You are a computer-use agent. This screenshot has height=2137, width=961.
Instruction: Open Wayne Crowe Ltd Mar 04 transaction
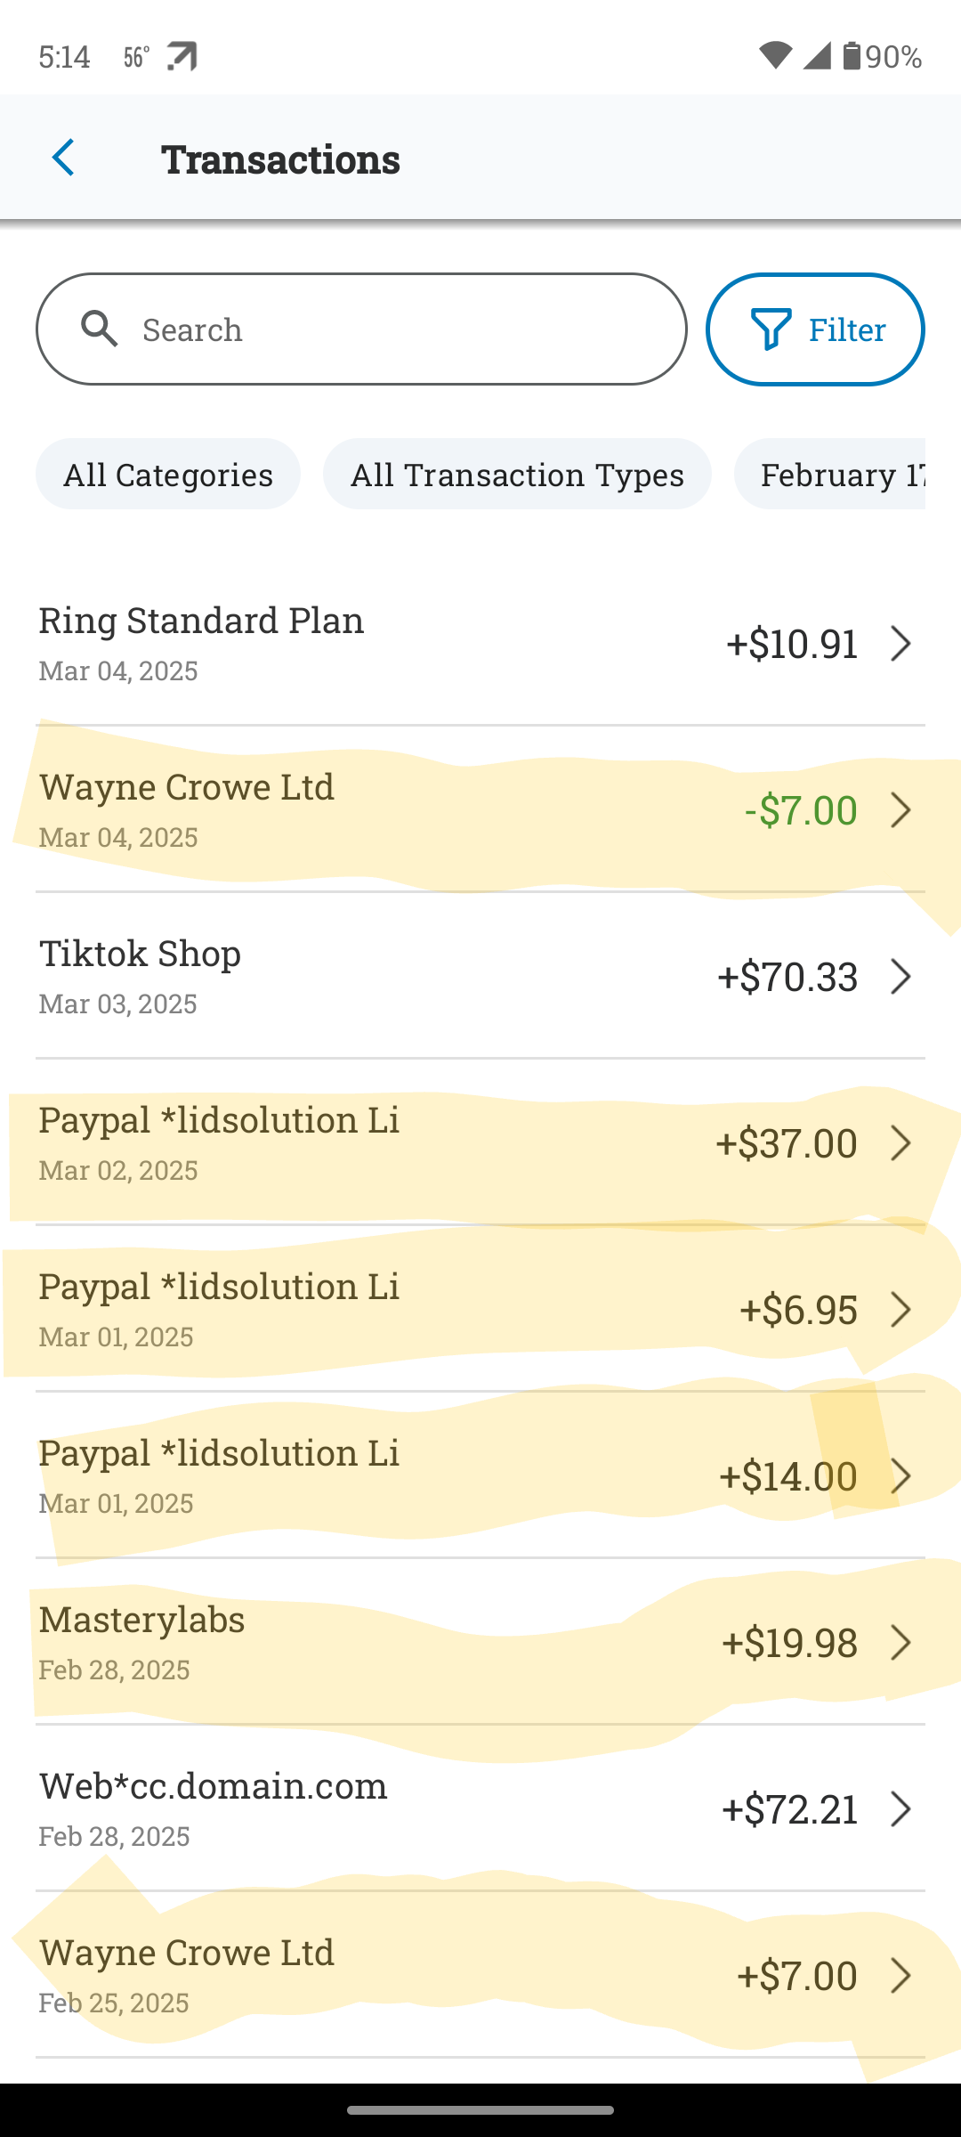pos(356,809)
